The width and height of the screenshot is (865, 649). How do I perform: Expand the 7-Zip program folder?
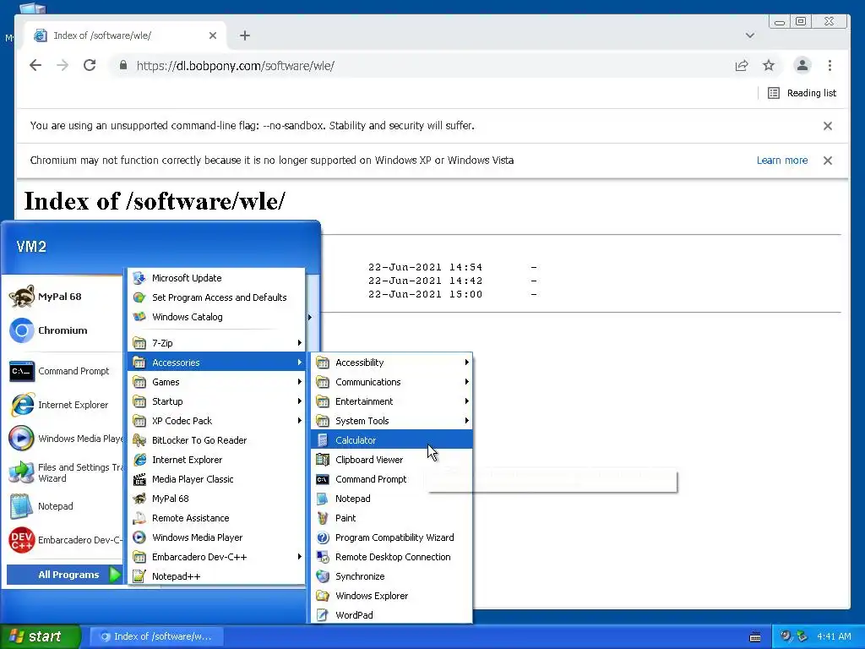[x=216, y=343]
